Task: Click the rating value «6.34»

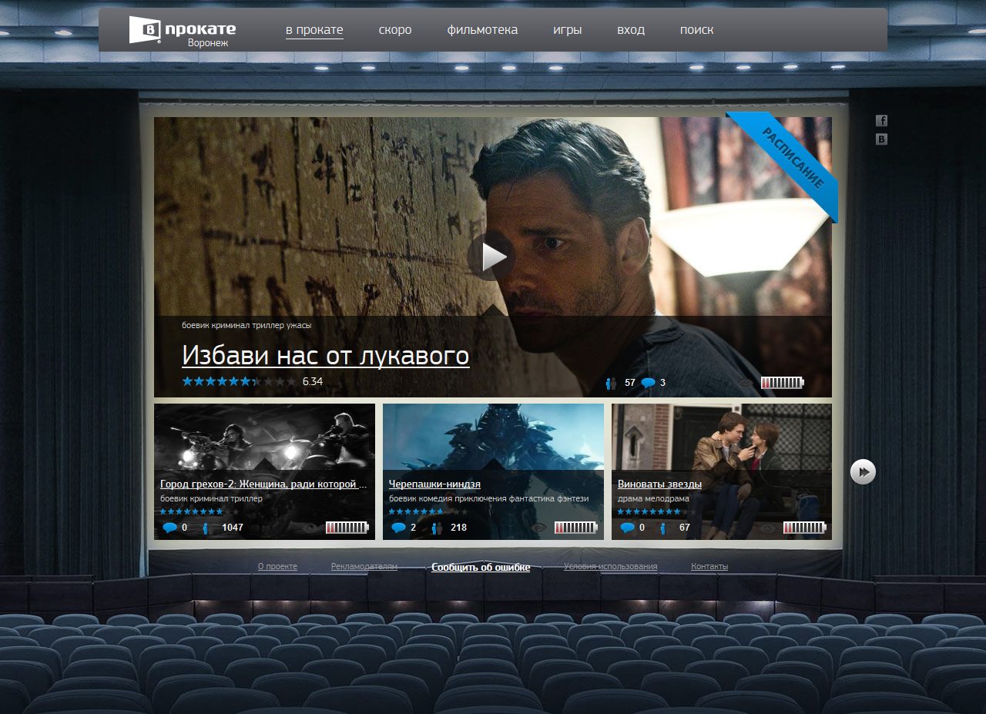Action: pos(313,381)
